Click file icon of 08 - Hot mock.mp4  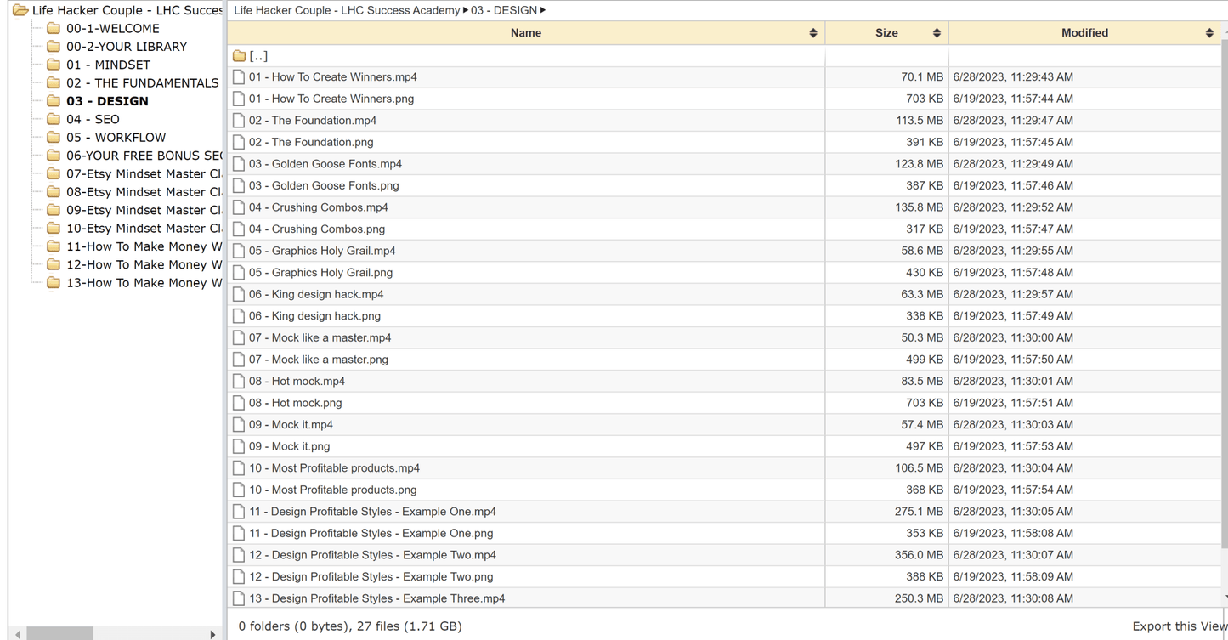coord(239,381)
